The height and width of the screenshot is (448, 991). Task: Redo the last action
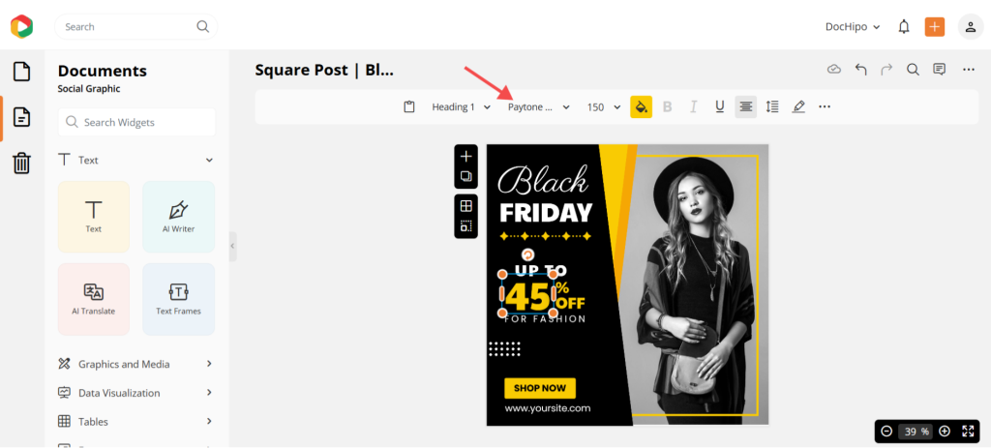point(886,70)
